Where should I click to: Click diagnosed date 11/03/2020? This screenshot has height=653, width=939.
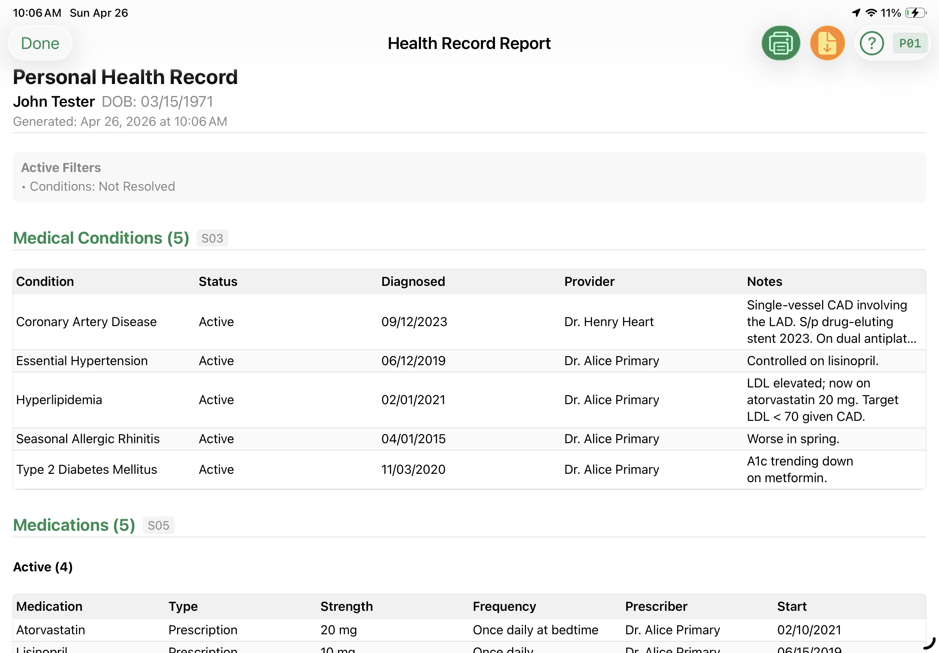(x=413, y=469)
